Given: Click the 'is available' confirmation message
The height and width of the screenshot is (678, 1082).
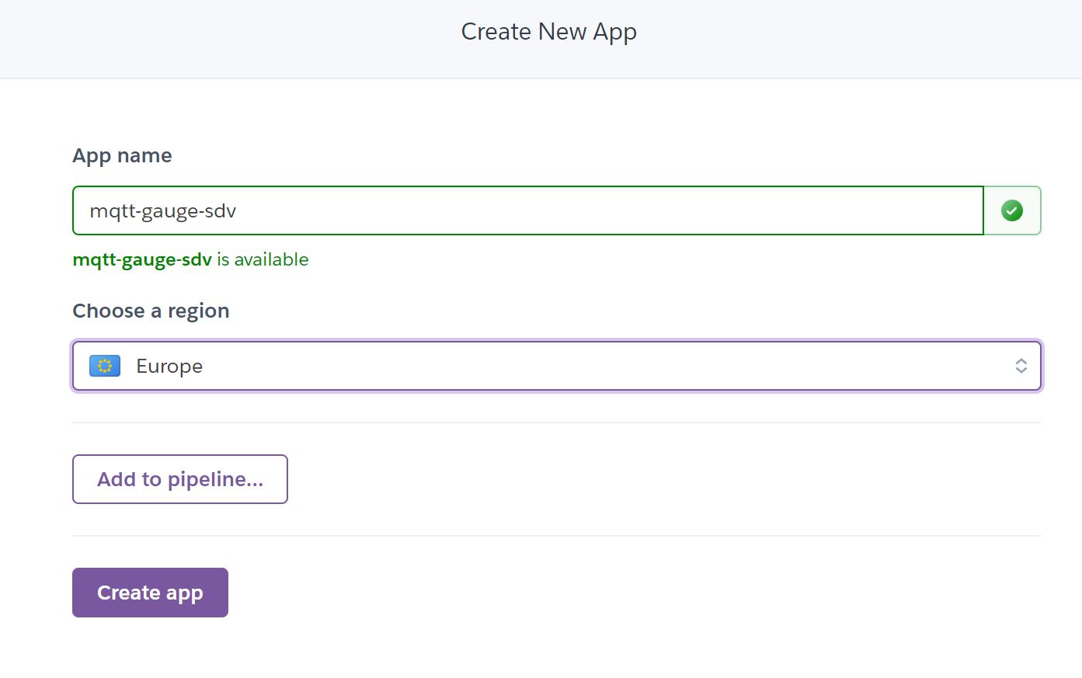Looking at the screenshot, I should click(262, 259).
